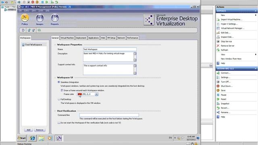This screenshot has width=258, height=145.
Task: Switch to the Deployment tab
Action: click(x=81, y=38)
